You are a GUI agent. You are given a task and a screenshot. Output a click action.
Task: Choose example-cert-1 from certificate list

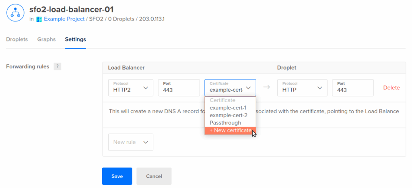point(230,108)
